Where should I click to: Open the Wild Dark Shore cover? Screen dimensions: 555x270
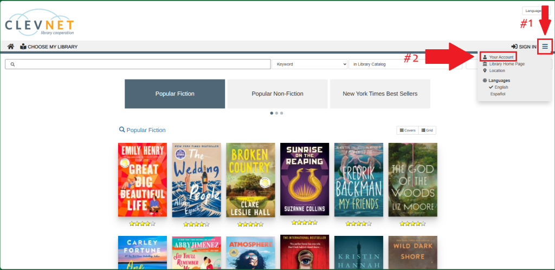[x=412, y=253]
